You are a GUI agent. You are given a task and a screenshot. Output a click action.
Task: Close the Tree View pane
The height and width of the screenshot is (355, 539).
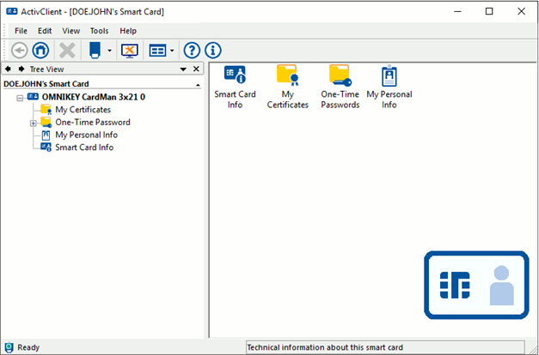click(196, 69)
